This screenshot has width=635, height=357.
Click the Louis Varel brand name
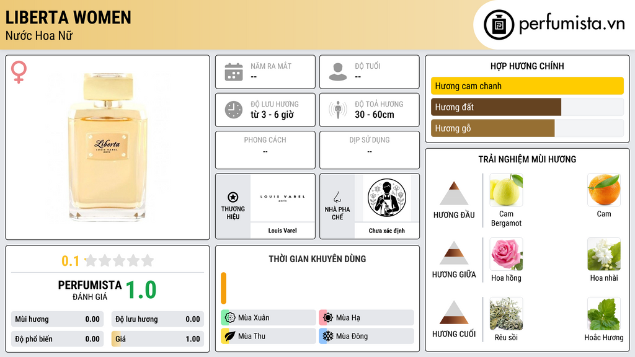[282, 231]
